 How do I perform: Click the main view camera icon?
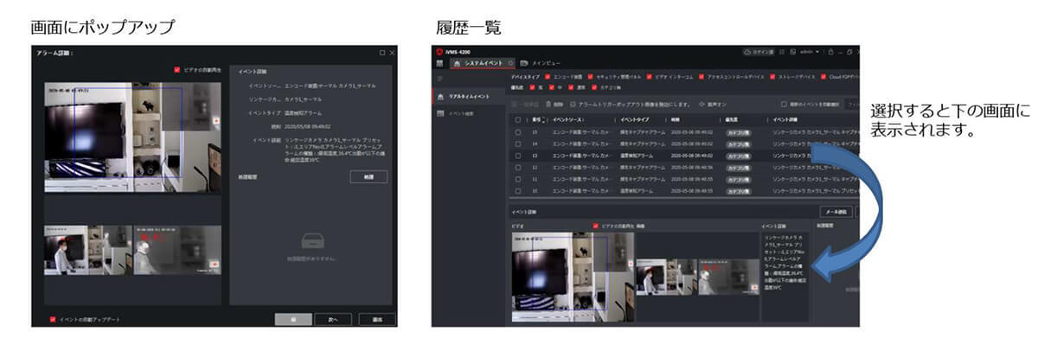[523, 63]
